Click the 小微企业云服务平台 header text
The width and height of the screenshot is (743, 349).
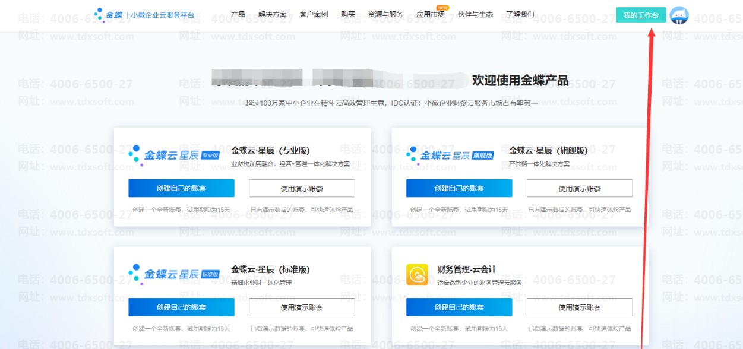pyautogui.click(x=163, y=15)
